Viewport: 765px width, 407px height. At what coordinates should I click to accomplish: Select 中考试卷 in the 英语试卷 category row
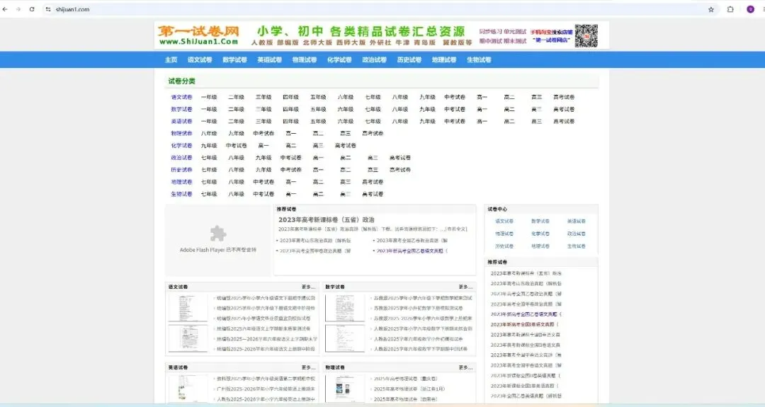point(455,121)
